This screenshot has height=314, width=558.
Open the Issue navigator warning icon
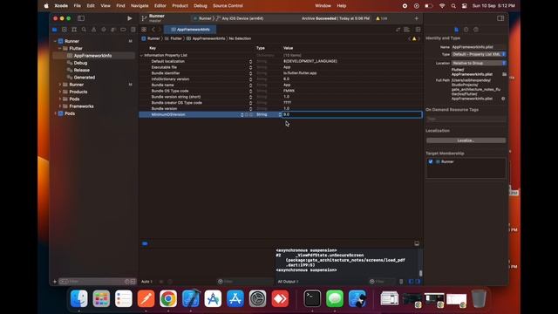[x=93, y=30]
